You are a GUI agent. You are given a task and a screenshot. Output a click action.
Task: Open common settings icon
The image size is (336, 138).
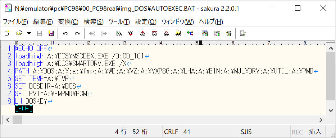(228, 33)
